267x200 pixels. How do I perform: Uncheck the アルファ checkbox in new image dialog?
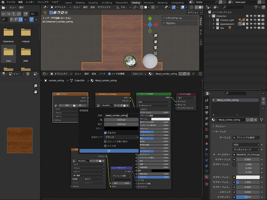coord(105,133)
